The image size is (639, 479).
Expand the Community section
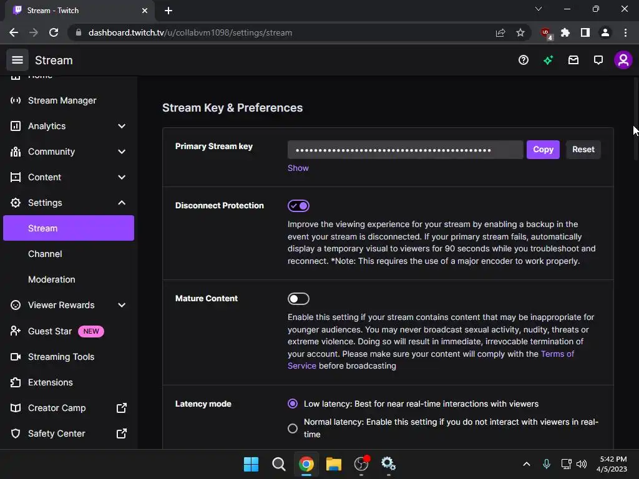[x=122, y=152]
